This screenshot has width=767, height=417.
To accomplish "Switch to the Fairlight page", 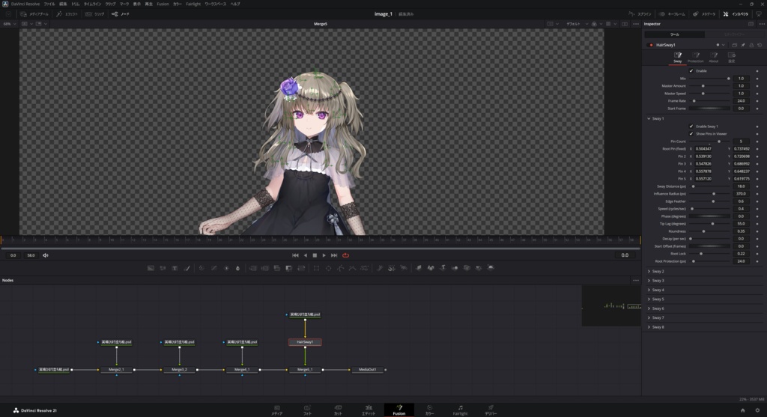I will point(460,410).
